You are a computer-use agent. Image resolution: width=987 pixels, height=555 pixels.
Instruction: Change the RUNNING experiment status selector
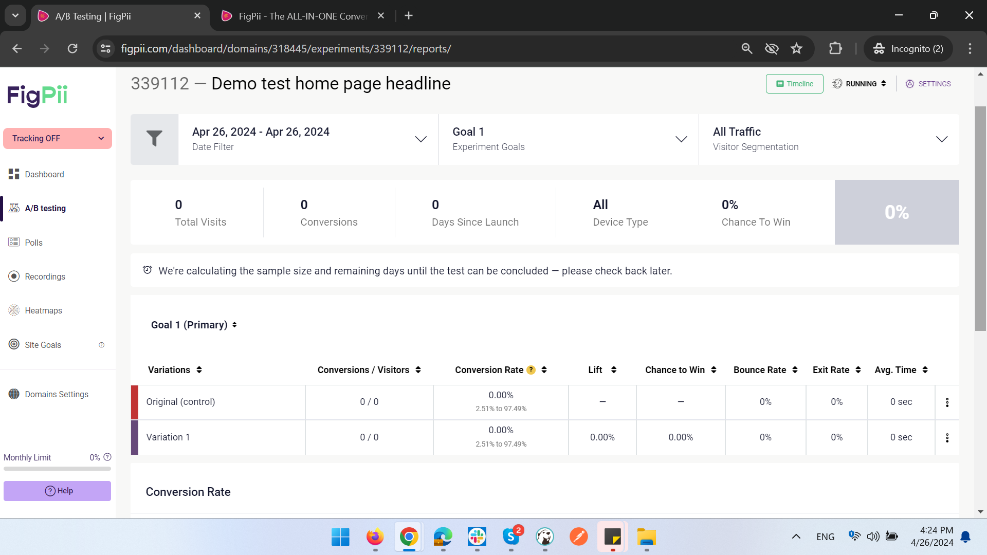(860, 84)
